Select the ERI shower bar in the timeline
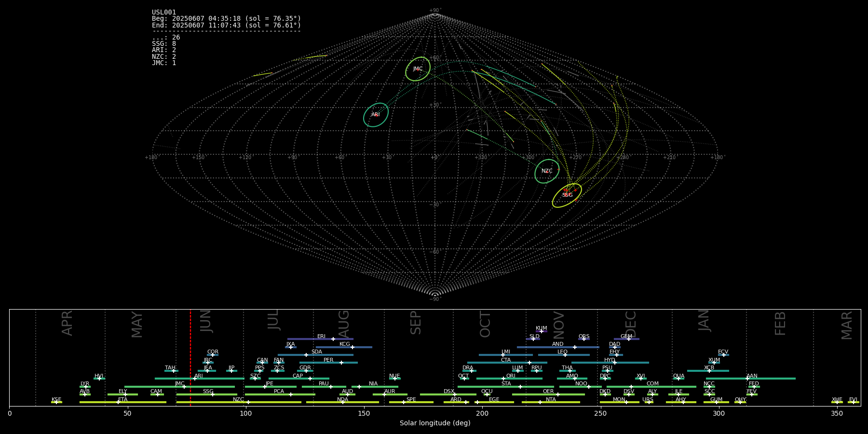Screen dimensions: 868x434 [x=320, y=339]
